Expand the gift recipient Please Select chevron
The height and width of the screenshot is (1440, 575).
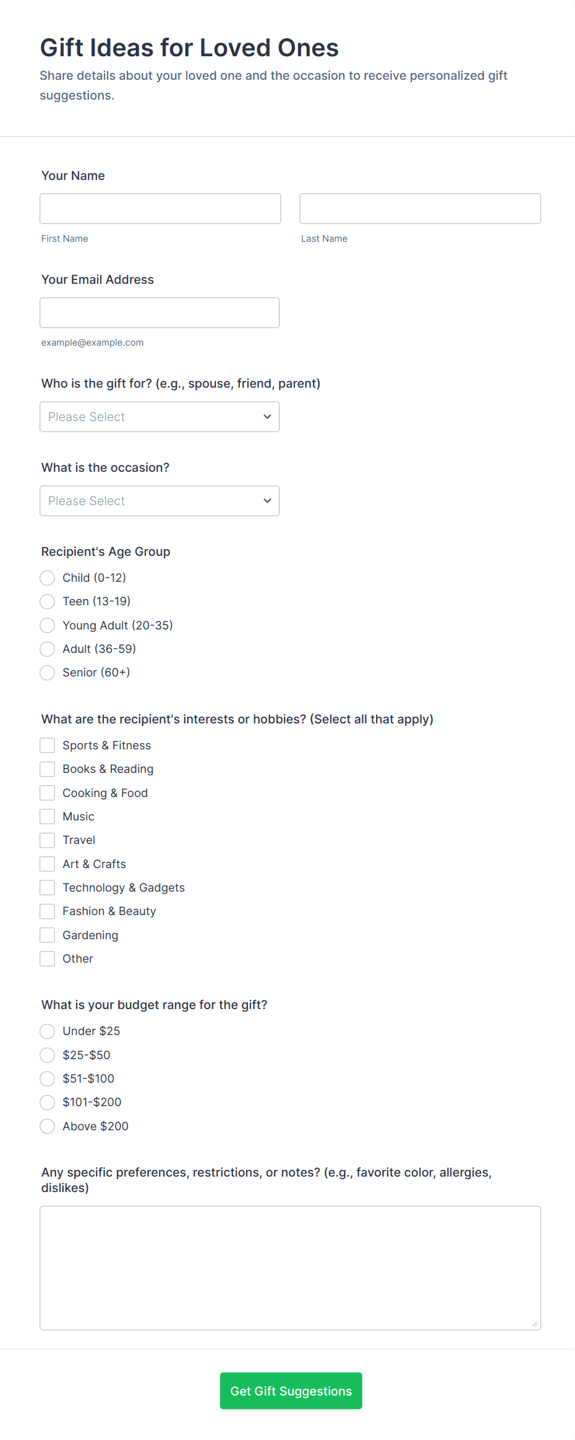266,416
